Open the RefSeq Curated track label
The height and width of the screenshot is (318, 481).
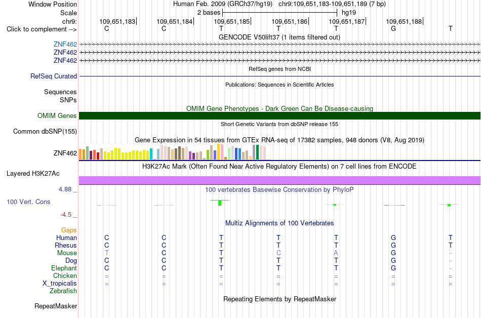pyautogui.click(x=53, y=76)
